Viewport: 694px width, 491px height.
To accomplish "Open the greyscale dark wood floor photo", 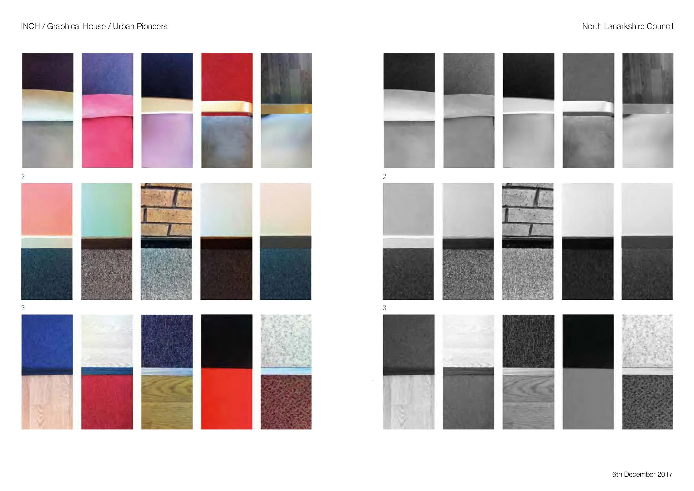I will click(x=648, y=110).
